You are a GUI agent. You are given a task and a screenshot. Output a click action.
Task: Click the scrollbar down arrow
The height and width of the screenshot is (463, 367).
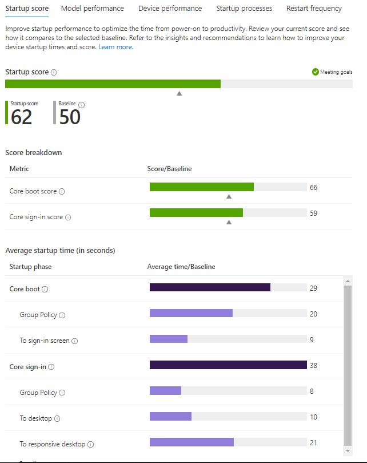tap(347, 451)
